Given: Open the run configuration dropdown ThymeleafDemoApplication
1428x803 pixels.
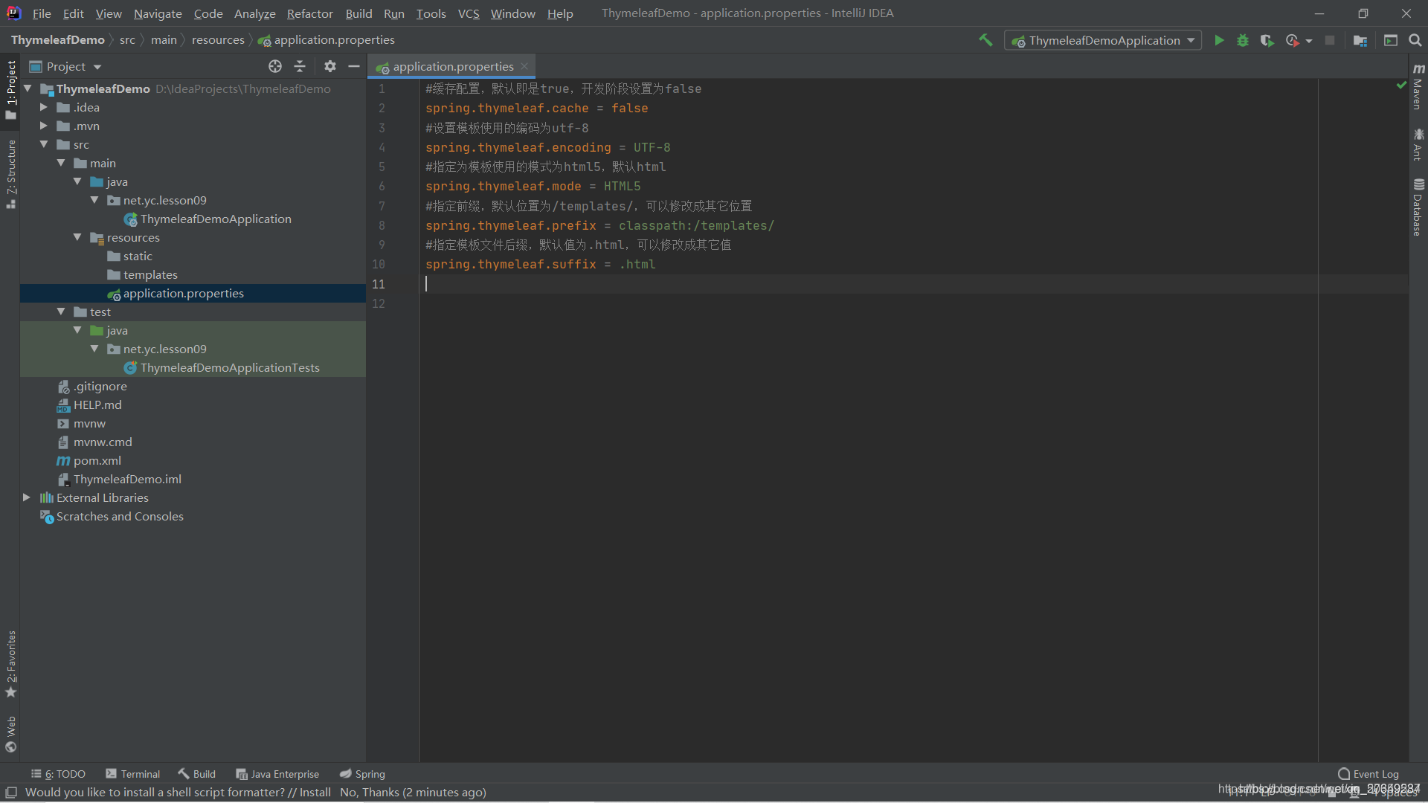Looking at the screenshot, I should tap(1103, 40).
